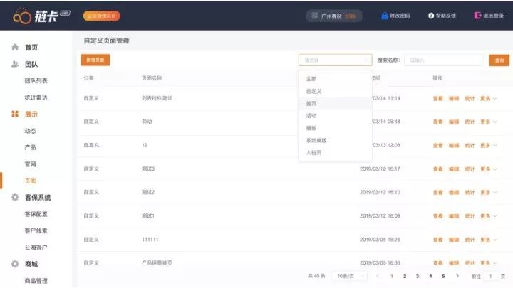
Task: Expand 更多 for the 列表挂件测试 row
Action: pyautogui.click(x=488, y=98)
